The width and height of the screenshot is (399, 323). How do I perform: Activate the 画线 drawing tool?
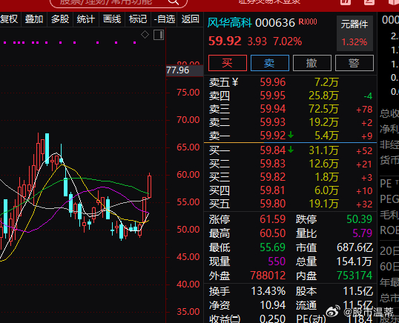coord(112,19)
